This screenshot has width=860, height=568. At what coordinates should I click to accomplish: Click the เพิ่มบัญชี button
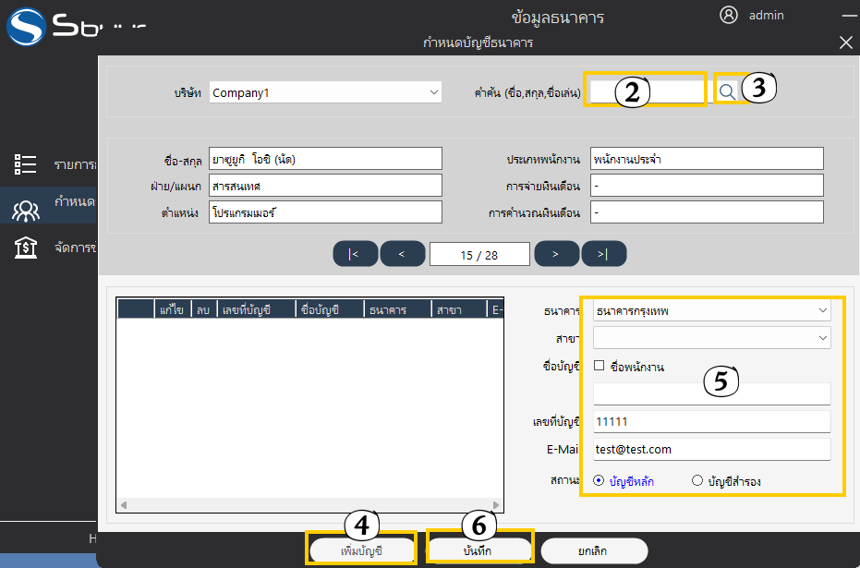[x=361, y=550]
